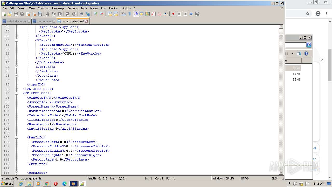Copy selection using the Copy icon

53,14
